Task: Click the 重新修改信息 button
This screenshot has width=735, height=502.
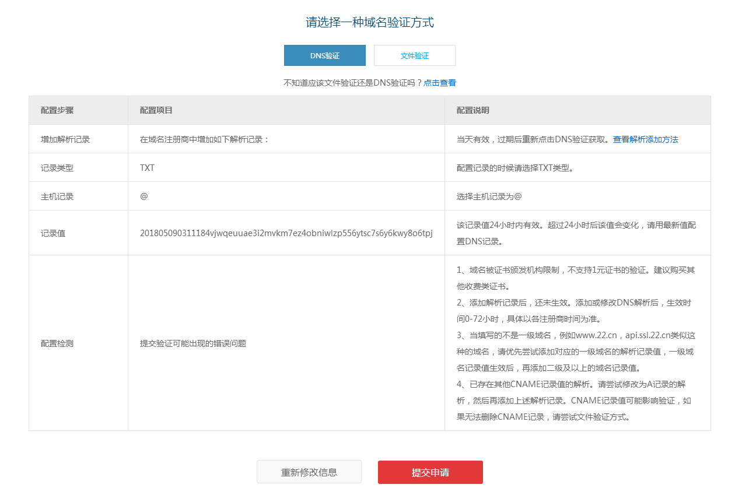Action: (309, 472)
